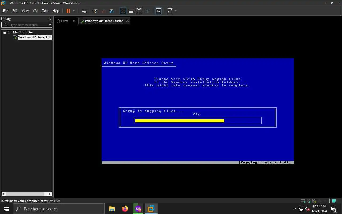Switch to Unity mode
342x214 pixels.
147,11
